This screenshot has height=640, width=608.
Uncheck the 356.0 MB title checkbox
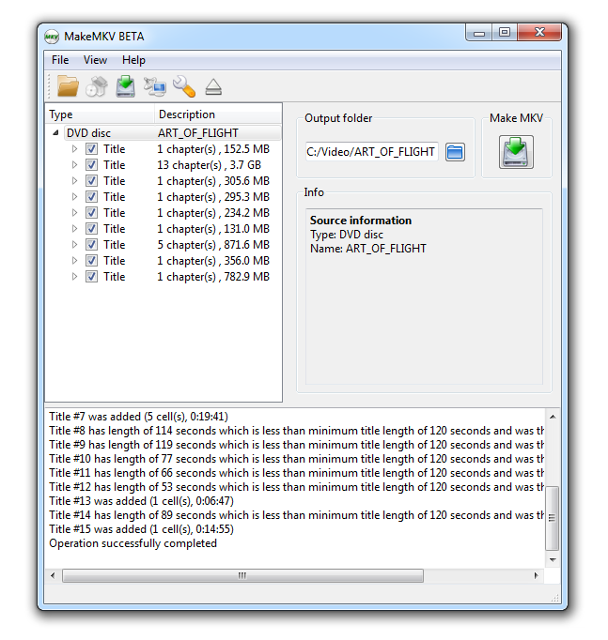click(x=91, y=260)
